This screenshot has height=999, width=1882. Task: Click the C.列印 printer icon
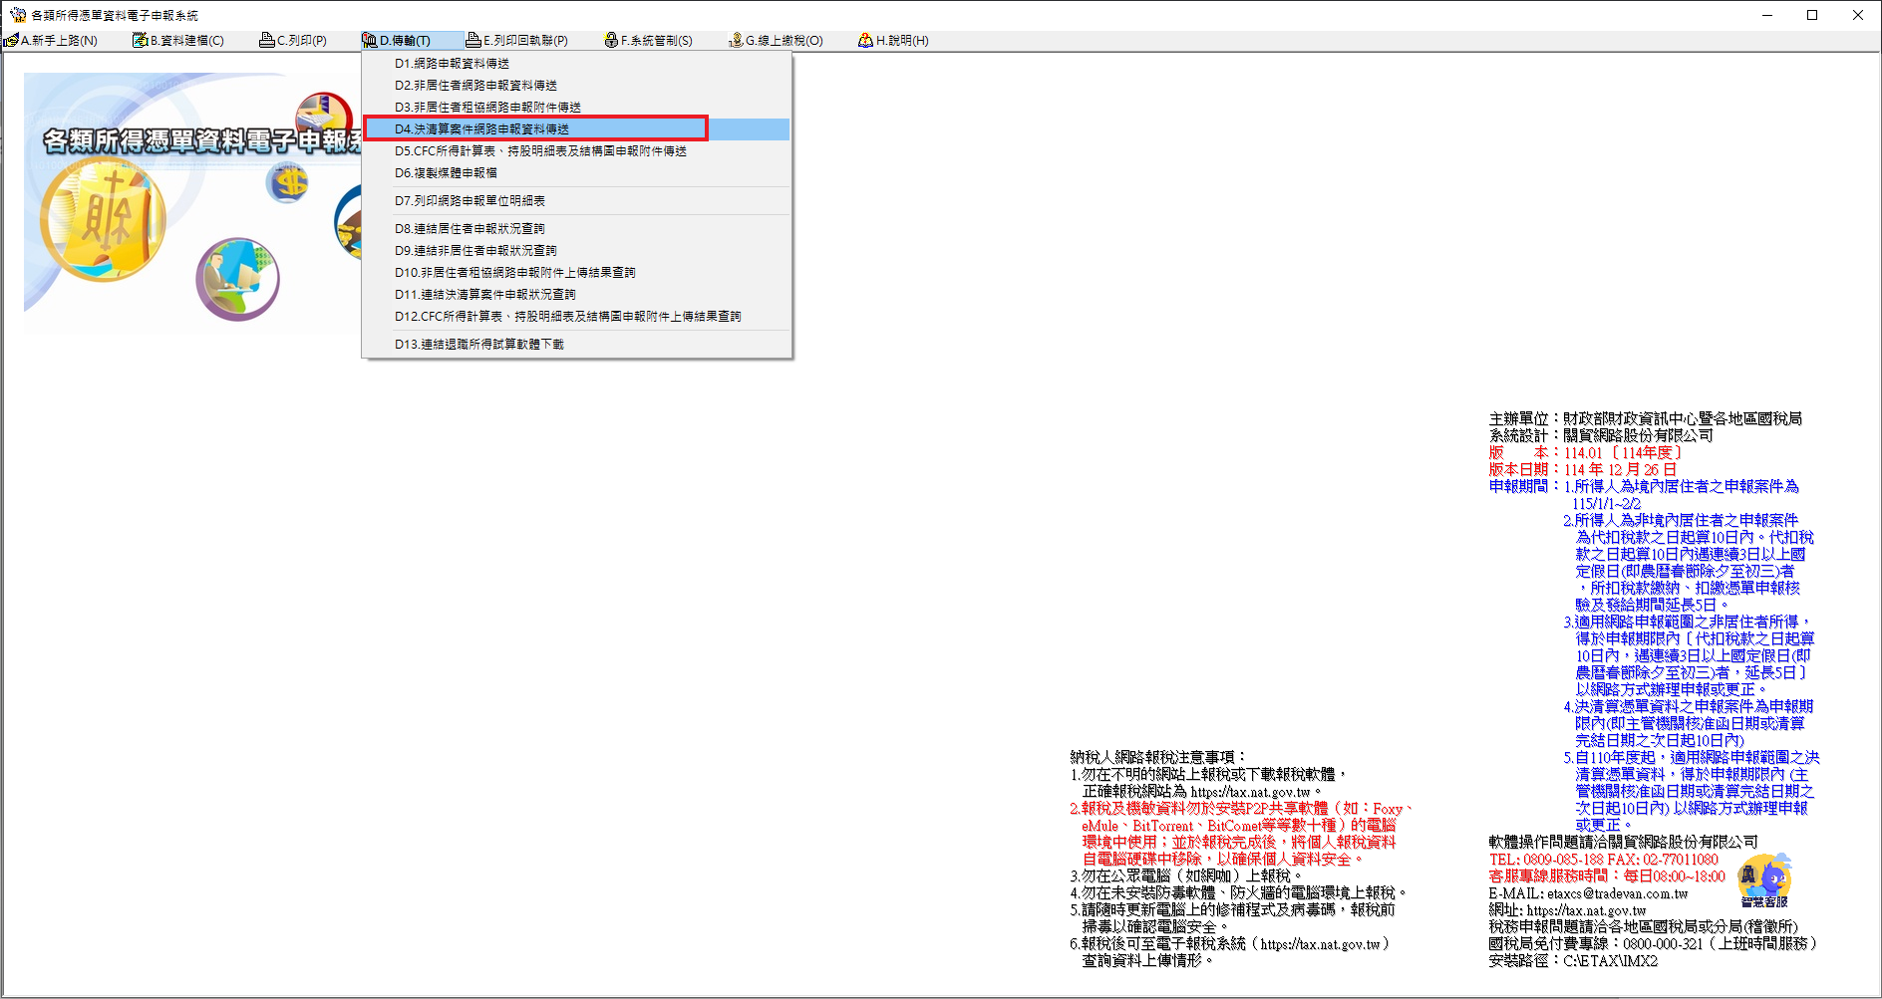tap(266, 41)
